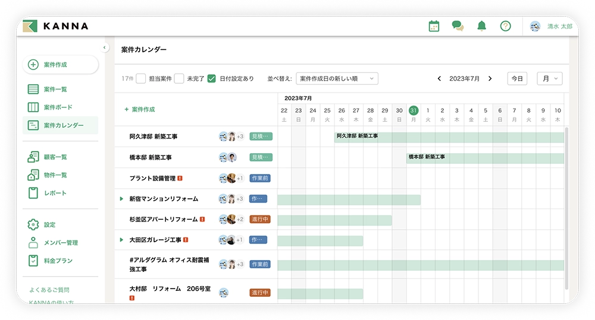Click 作業前 status badge for #アルダグラム row

[x=260, y=264]
